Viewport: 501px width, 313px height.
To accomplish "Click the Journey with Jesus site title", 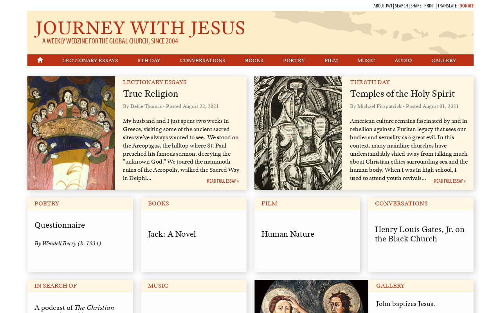I will tap(140, 28).
